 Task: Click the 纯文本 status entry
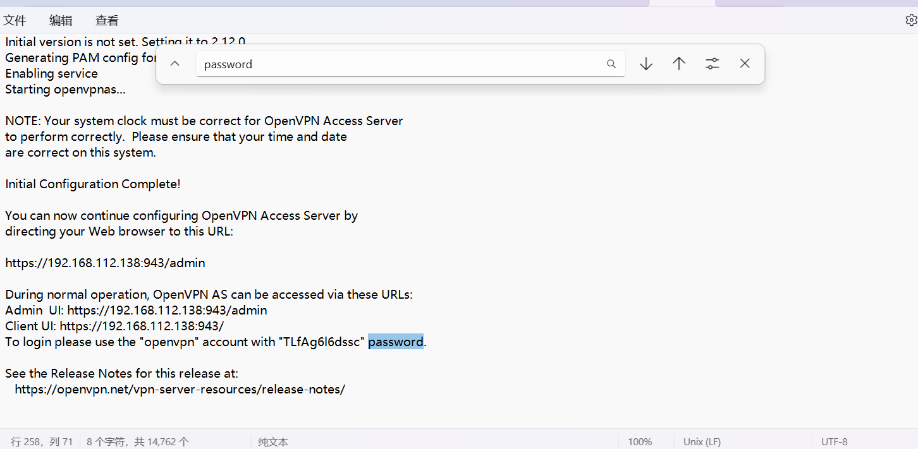click(x=273, y=442)
